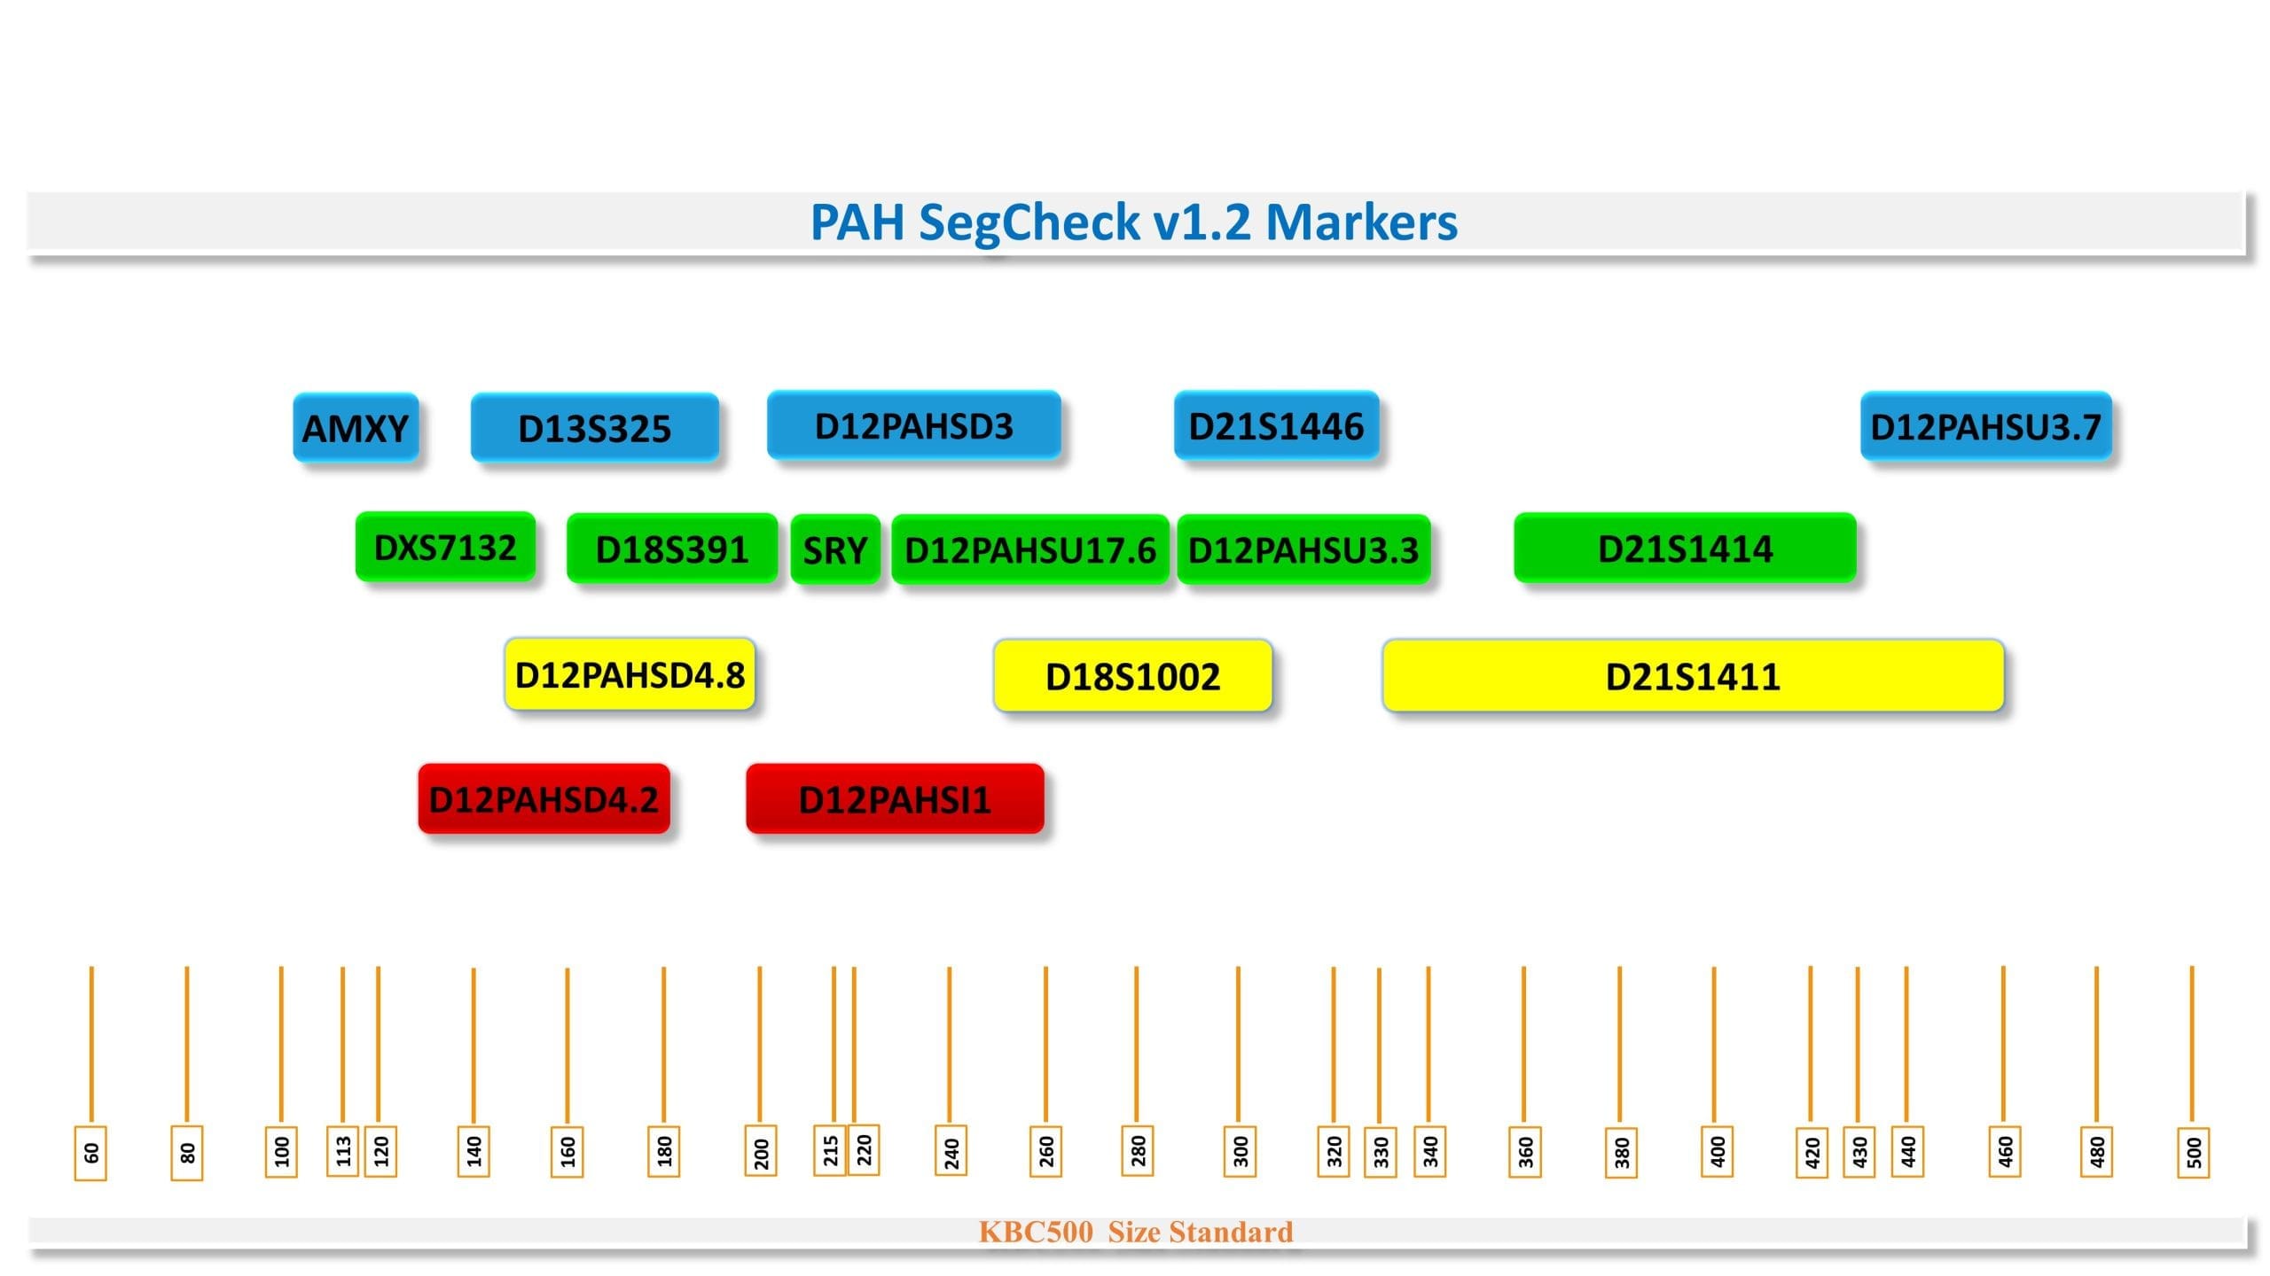Click the yellow D18S1002 marker

coord(1132,676)
